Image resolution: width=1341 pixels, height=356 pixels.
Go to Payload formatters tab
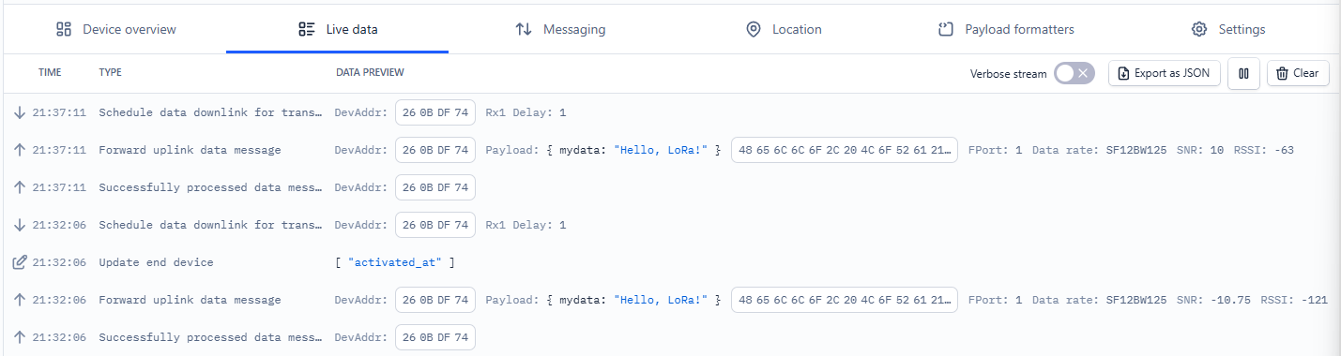(1006, 29)
